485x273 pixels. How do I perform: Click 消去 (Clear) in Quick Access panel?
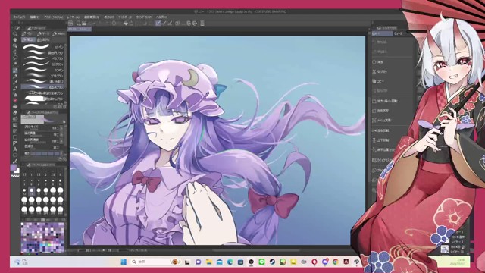(x=380, y=62)
